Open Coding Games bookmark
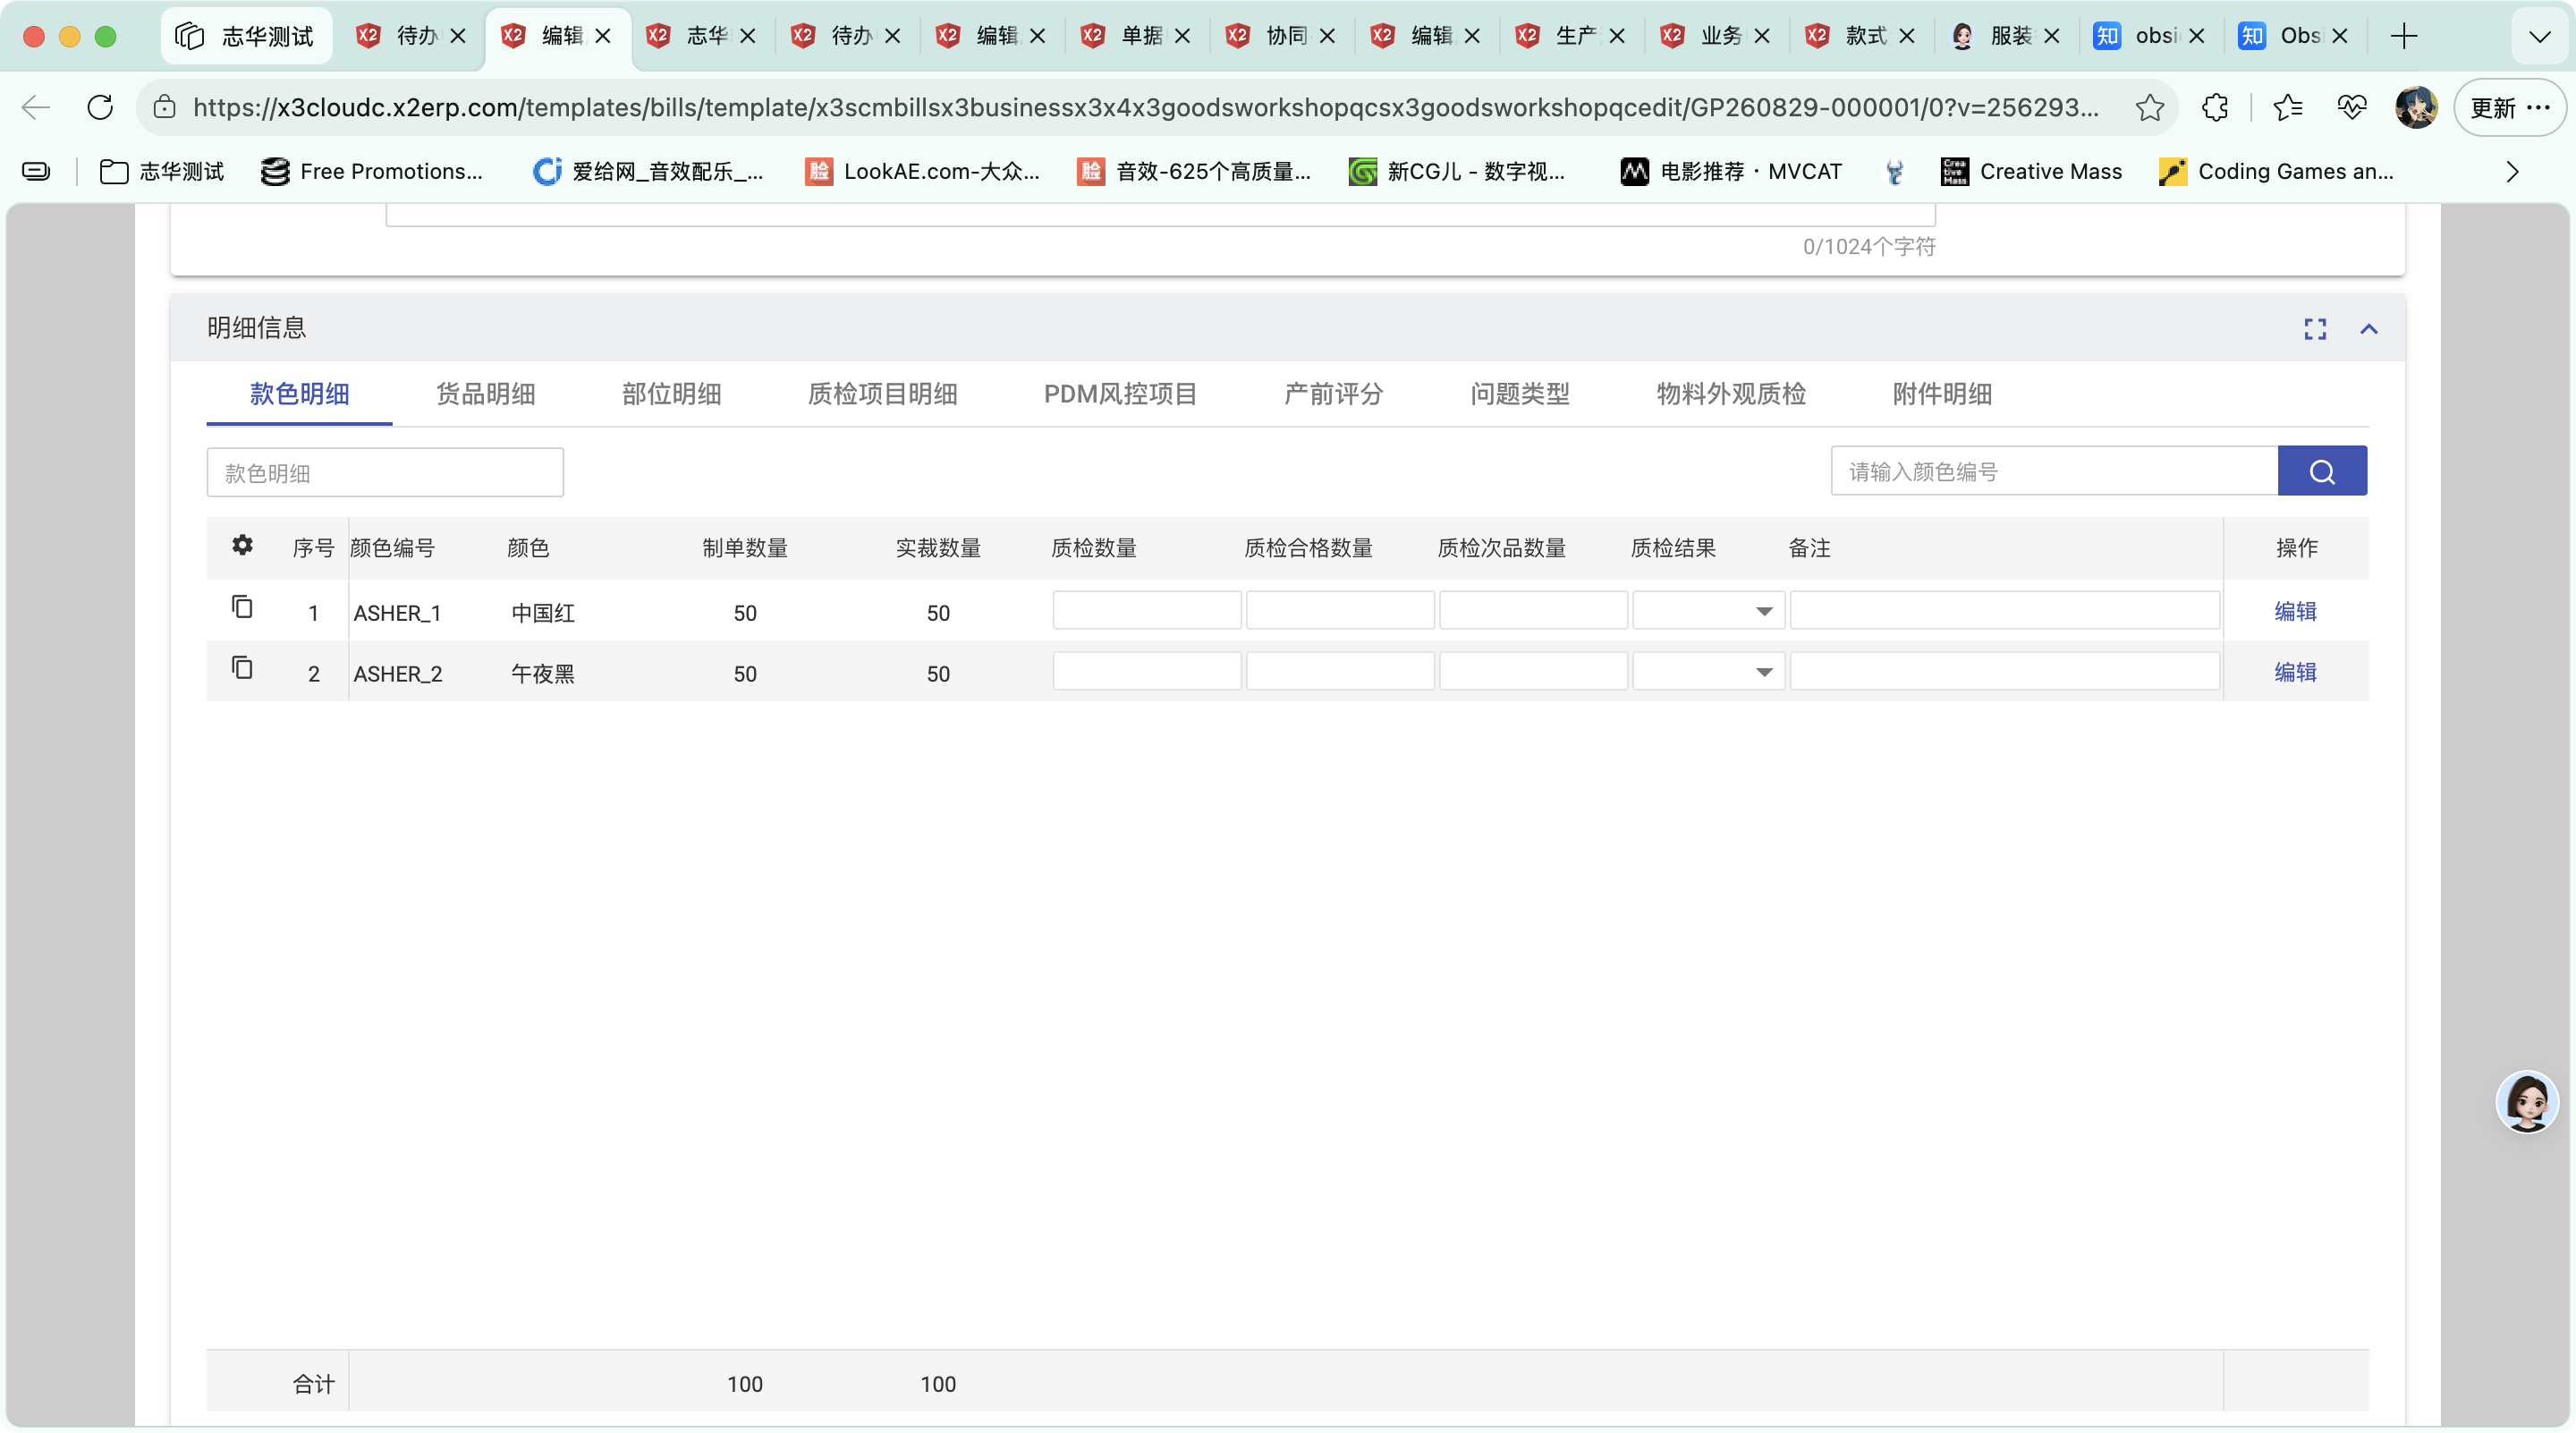This screenshot has height=1433, width=2576. (2276, 172)
